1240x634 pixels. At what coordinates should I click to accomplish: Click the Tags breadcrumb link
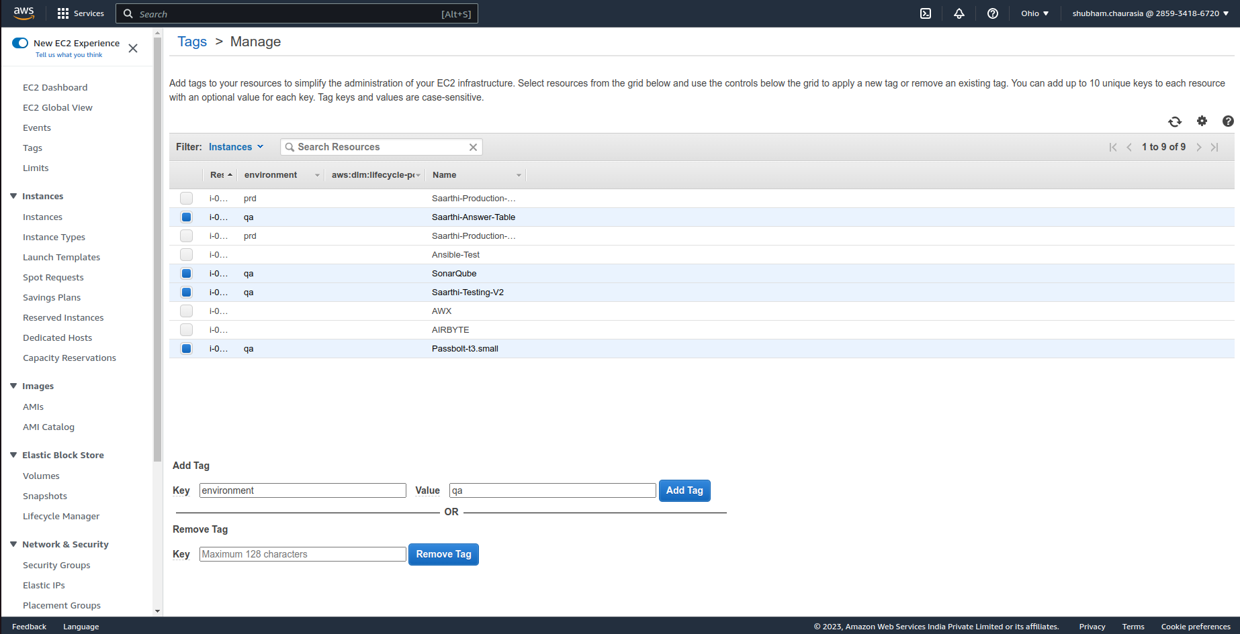(x=192, y=42)
